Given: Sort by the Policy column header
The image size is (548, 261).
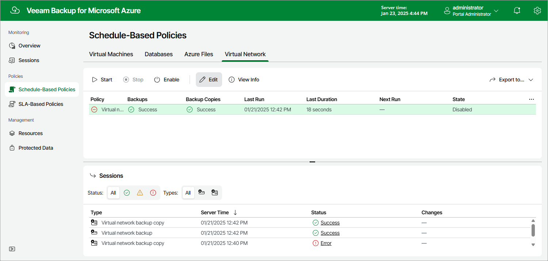Looking at the screenshot, I should pos(98,99).
